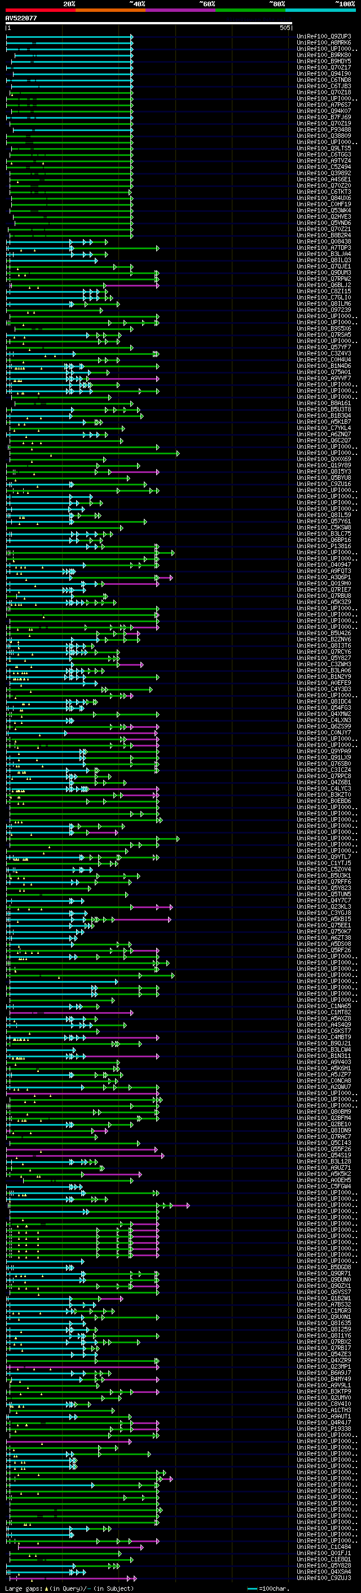The image size is (361, 1593).
Task: Select hit label UniRef100_A7P6S7
Action: coord(324,105)
